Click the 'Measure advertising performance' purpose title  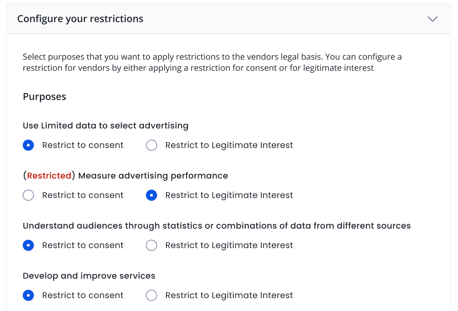[x=153, y=176]
